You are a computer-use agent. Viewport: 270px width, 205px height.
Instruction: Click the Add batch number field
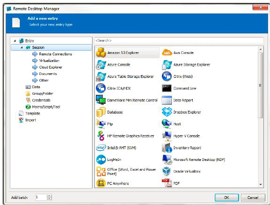[41, 197]
